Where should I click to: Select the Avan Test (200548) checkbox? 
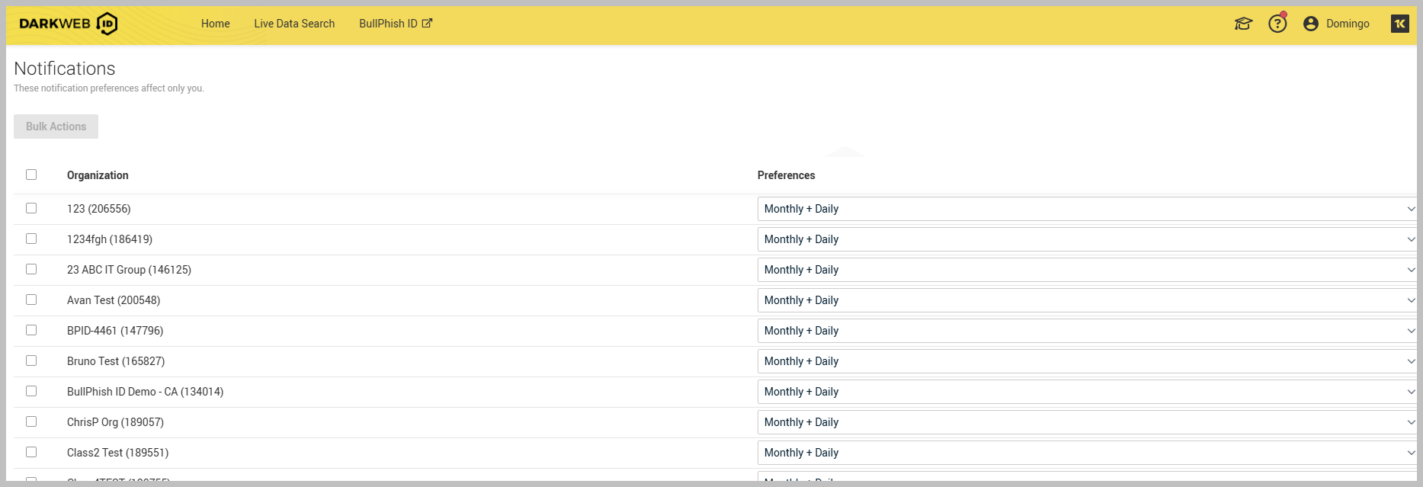pos(31,300)
